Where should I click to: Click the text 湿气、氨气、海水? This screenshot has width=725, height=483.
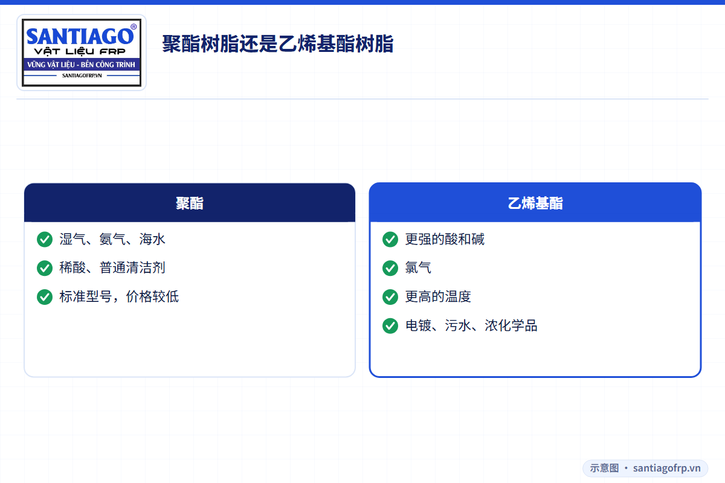click(112, 239)
